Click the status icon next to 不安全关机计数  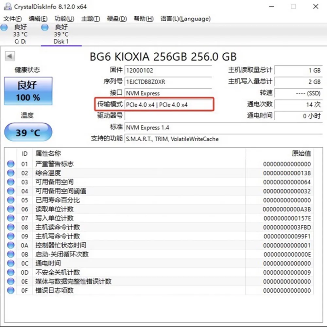[10, 272]
